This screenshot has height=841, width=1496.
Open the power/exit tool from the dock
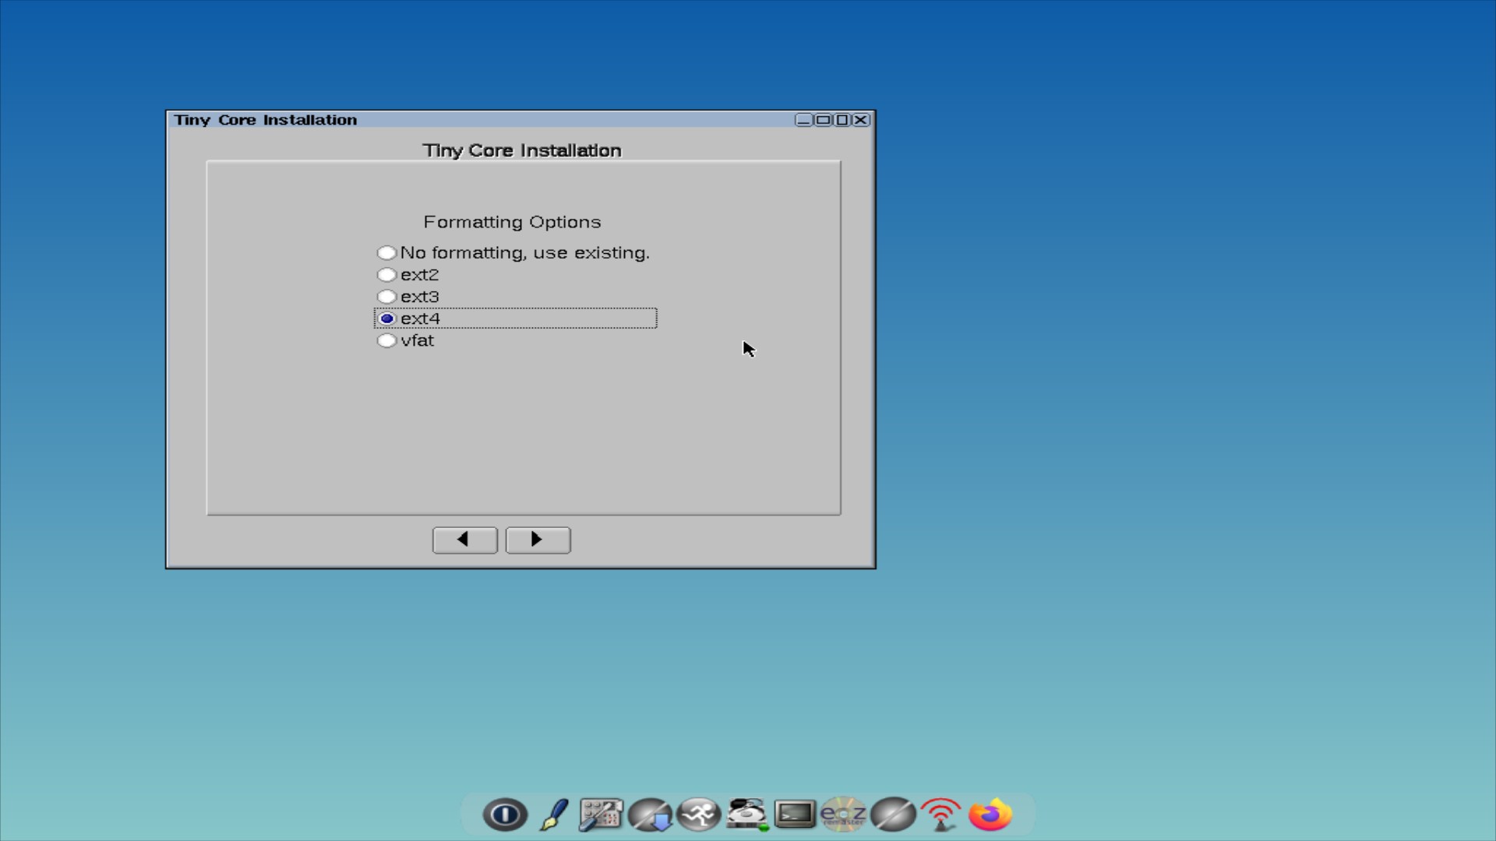click(x=505, y=815)
